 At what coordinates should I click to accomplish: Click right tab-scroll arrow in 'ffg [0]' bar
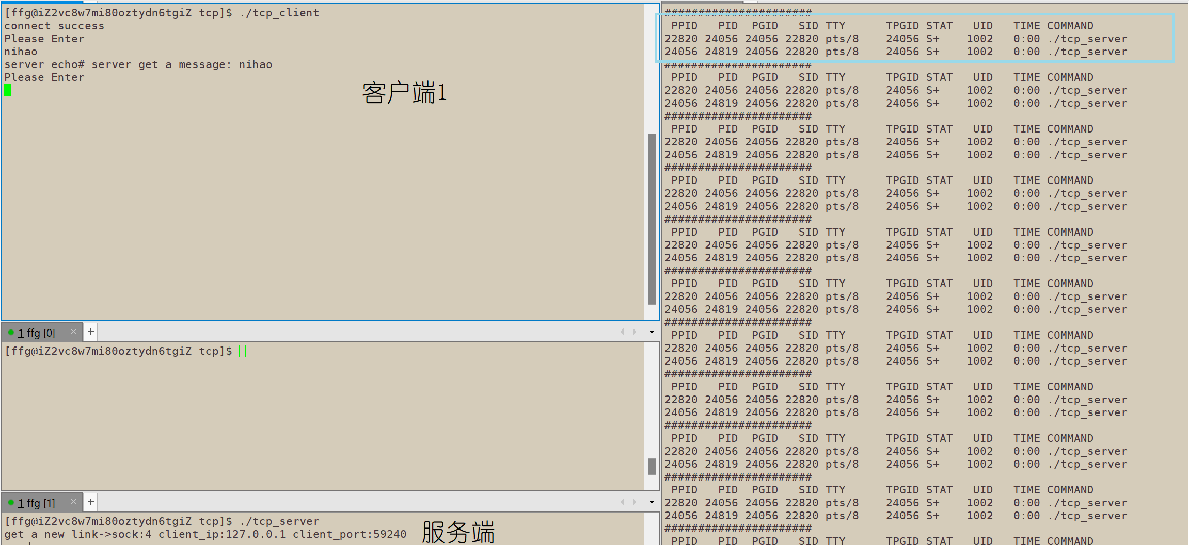[x=635, y=332]
